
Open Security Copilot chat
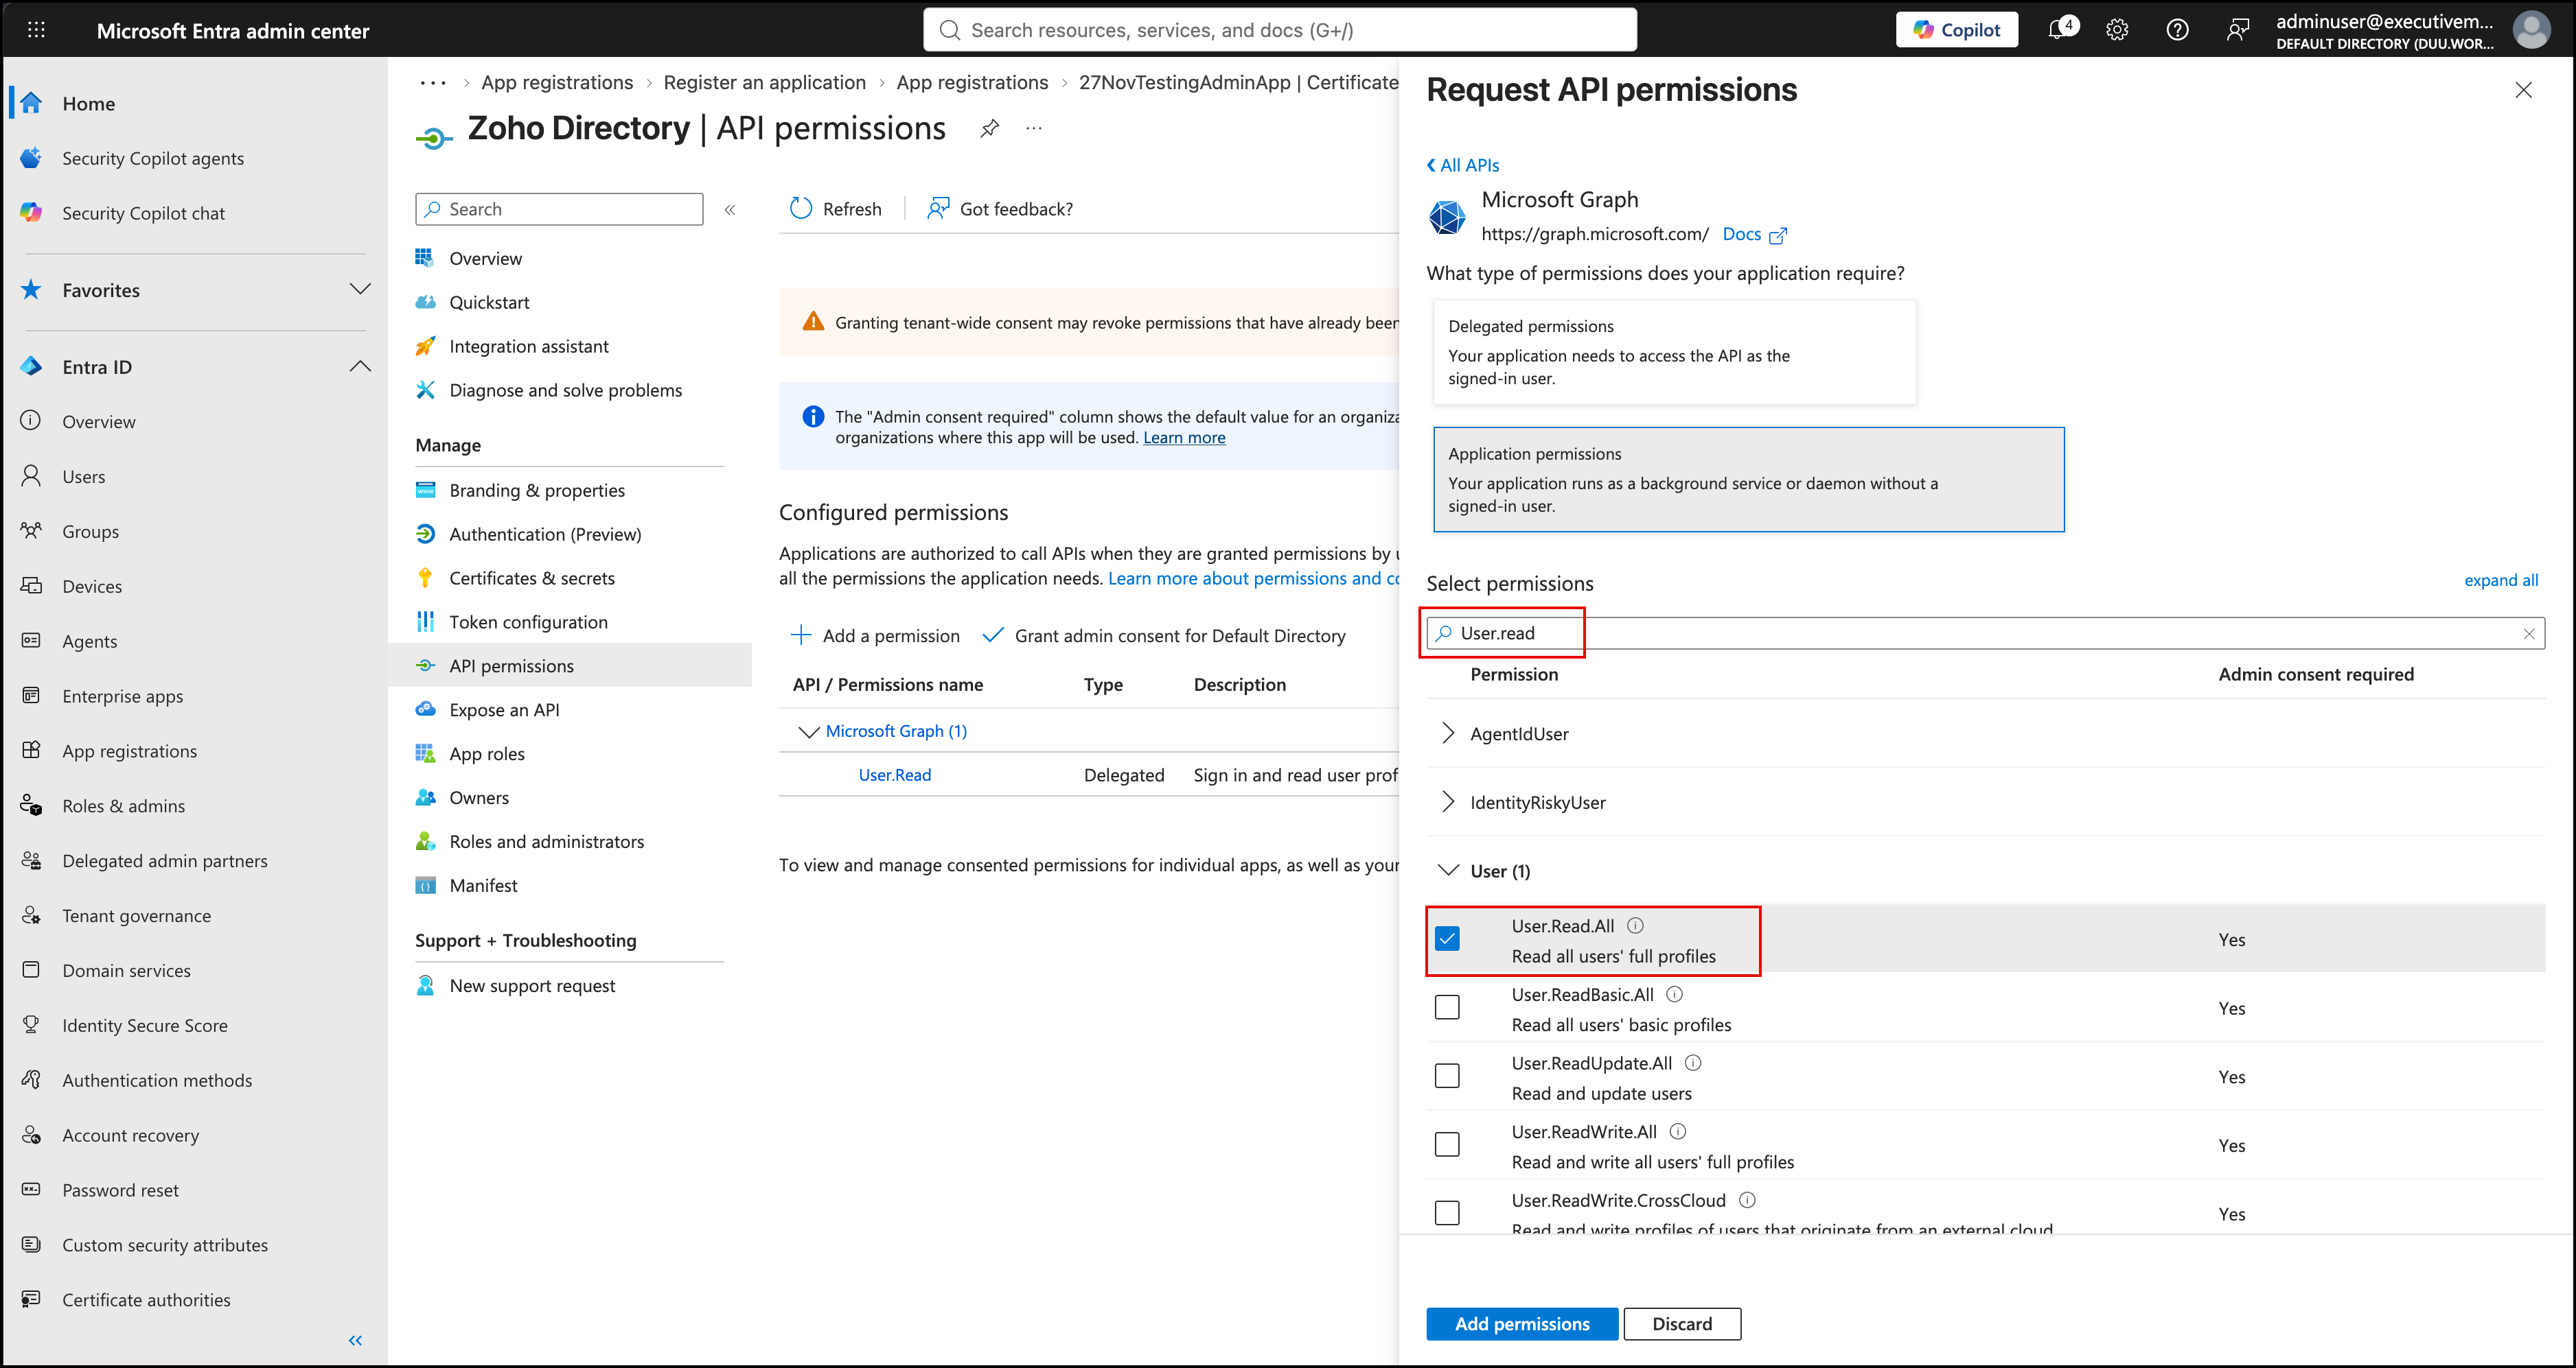[x=143, y=213]
